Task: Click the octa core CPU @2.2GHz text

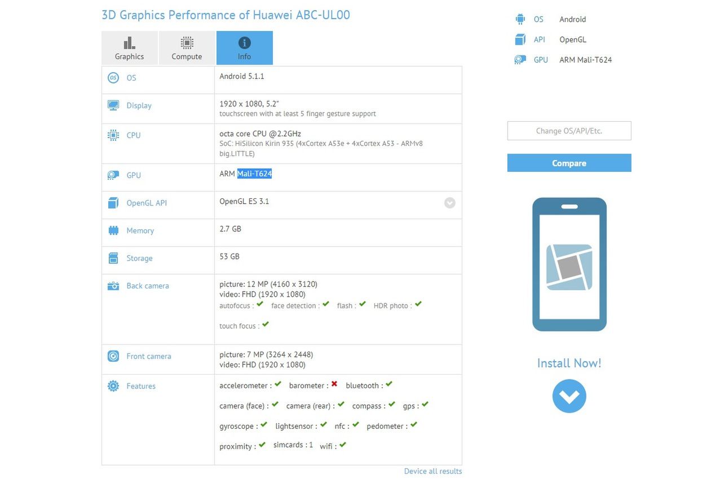Action: [x=260, y=134]
